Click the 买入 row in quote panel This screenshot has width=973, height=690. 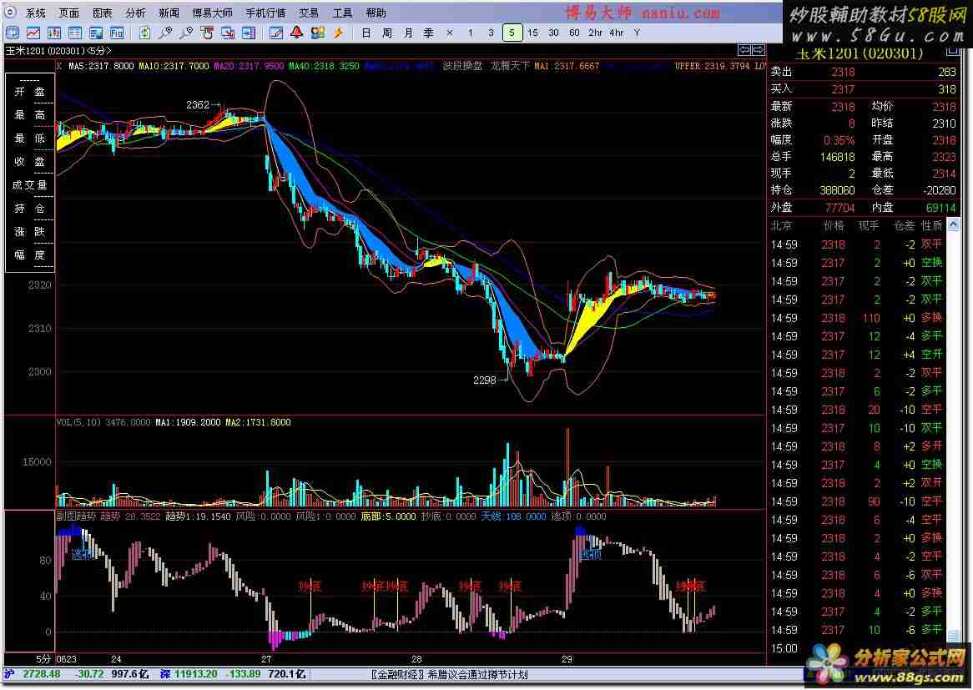pyautogui.click(x=863, y=89)
